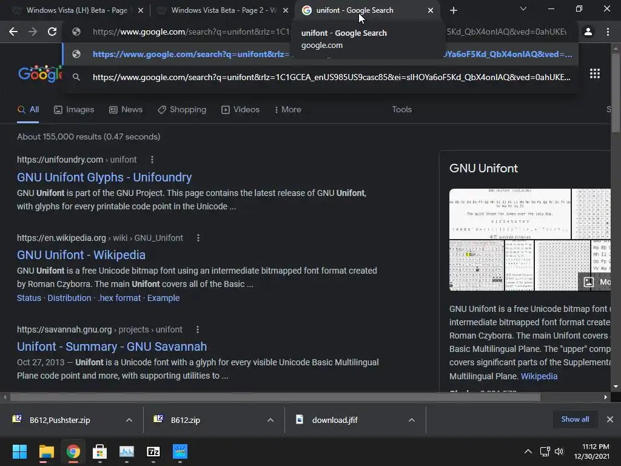Close the unifont Google Search tab
621x466 pixels.
(x=431, y=10)
